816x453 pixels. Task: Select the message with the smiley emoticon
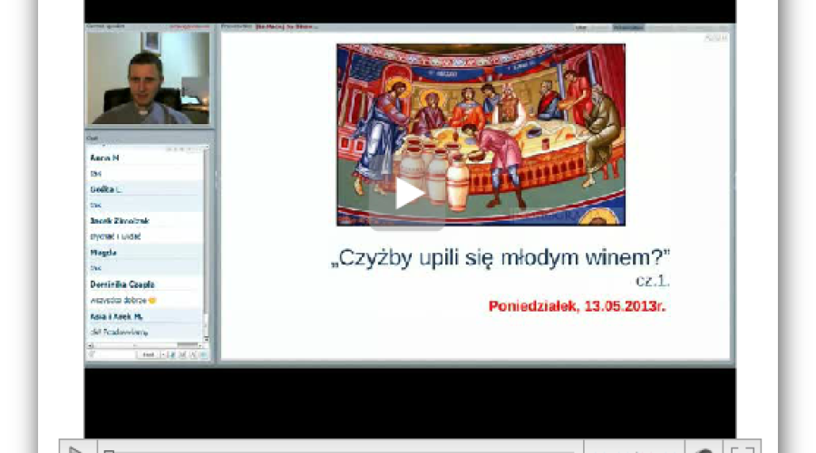click(x=123, y=300)
